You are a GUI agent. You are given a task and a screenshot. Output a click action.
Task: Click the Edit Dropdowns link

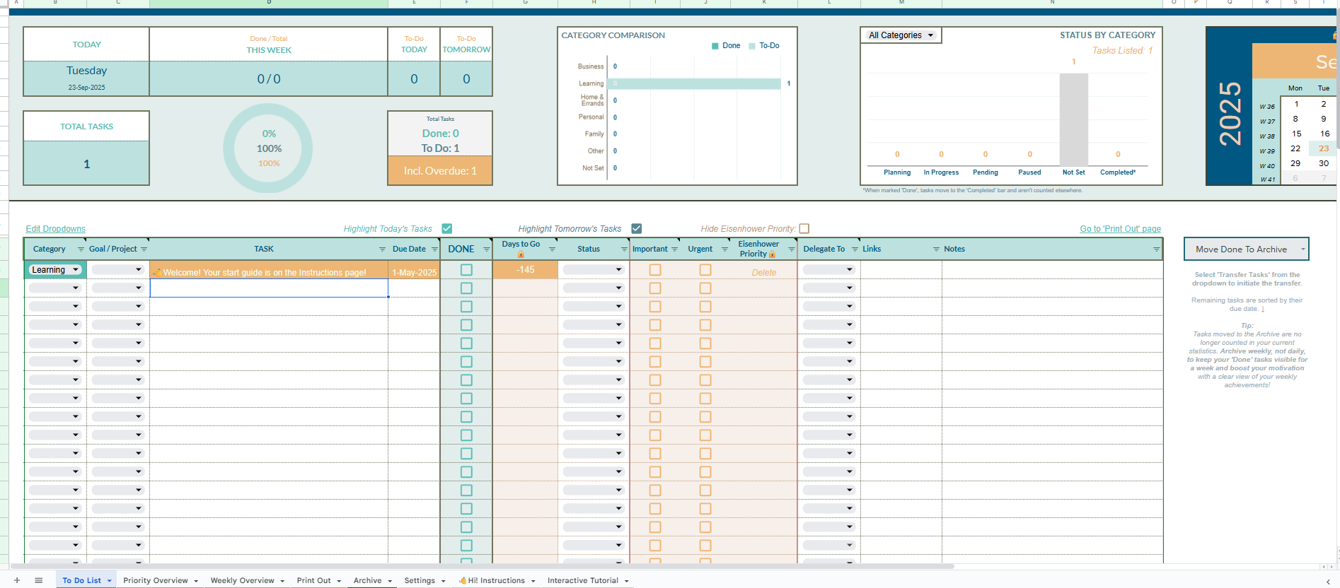[x=55, y=229]
